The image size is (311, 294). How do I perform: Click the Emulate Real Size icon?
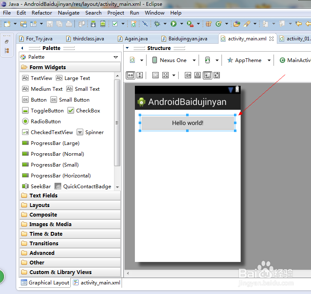(x=155, y=75)
